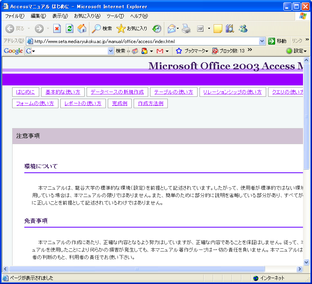
Task: Open the 編集(E) menu
Action: 38,16
